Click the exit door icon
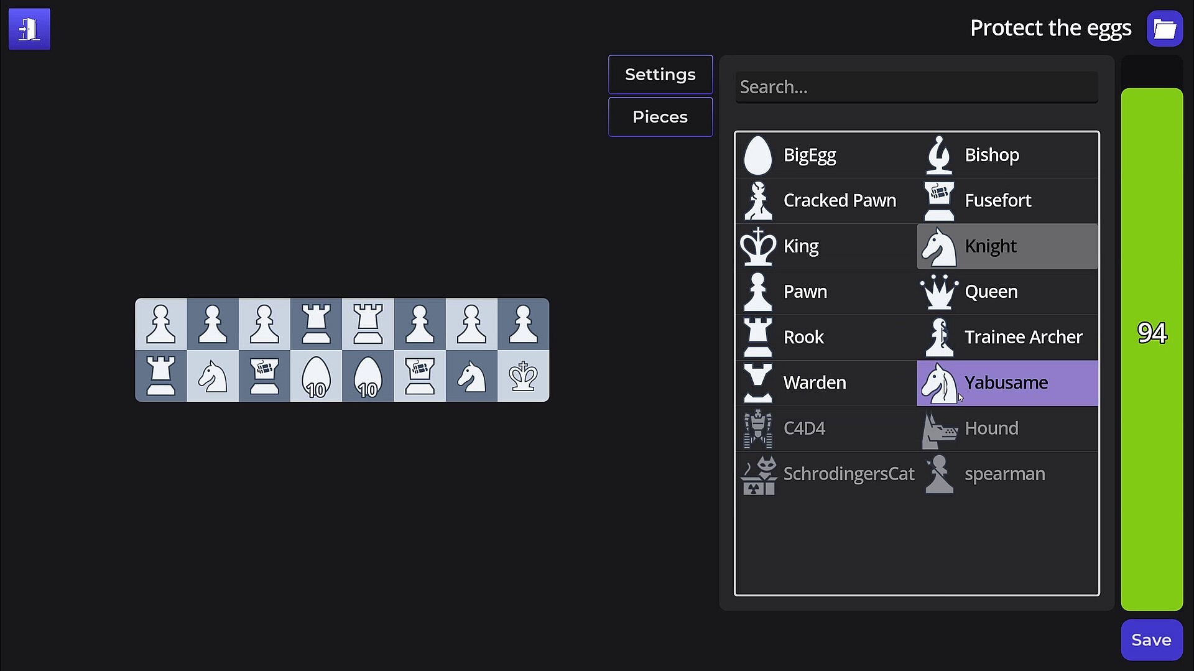 tap(29, 29)
